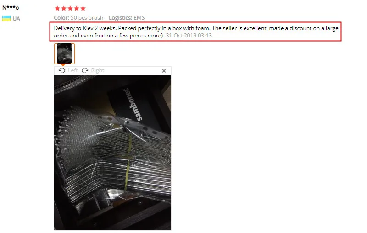The width and height of the screenshot is (367, 233).
Task: Click the EMS logistics value
Action: (139, 18)
